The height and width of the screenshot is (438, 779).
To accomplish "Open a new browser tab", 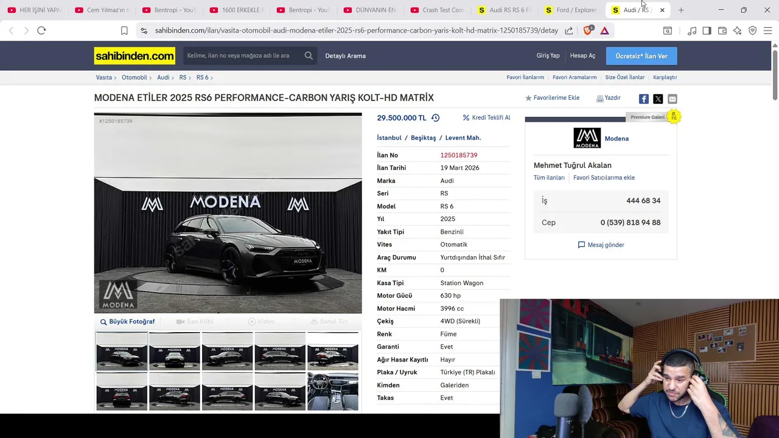I will click(681, 10).
